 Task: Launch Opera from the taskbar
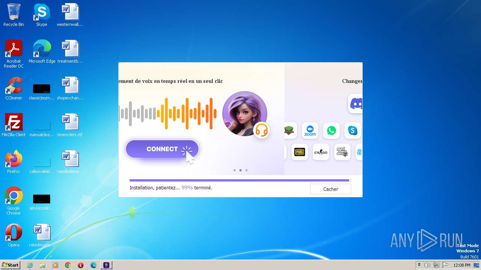(81, 265)
